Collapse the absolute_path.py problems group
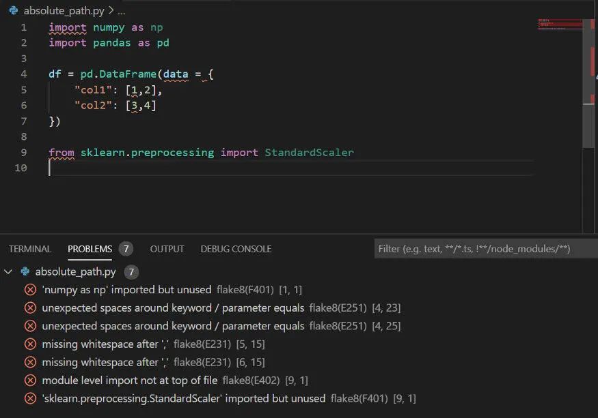 click(8, 272)
